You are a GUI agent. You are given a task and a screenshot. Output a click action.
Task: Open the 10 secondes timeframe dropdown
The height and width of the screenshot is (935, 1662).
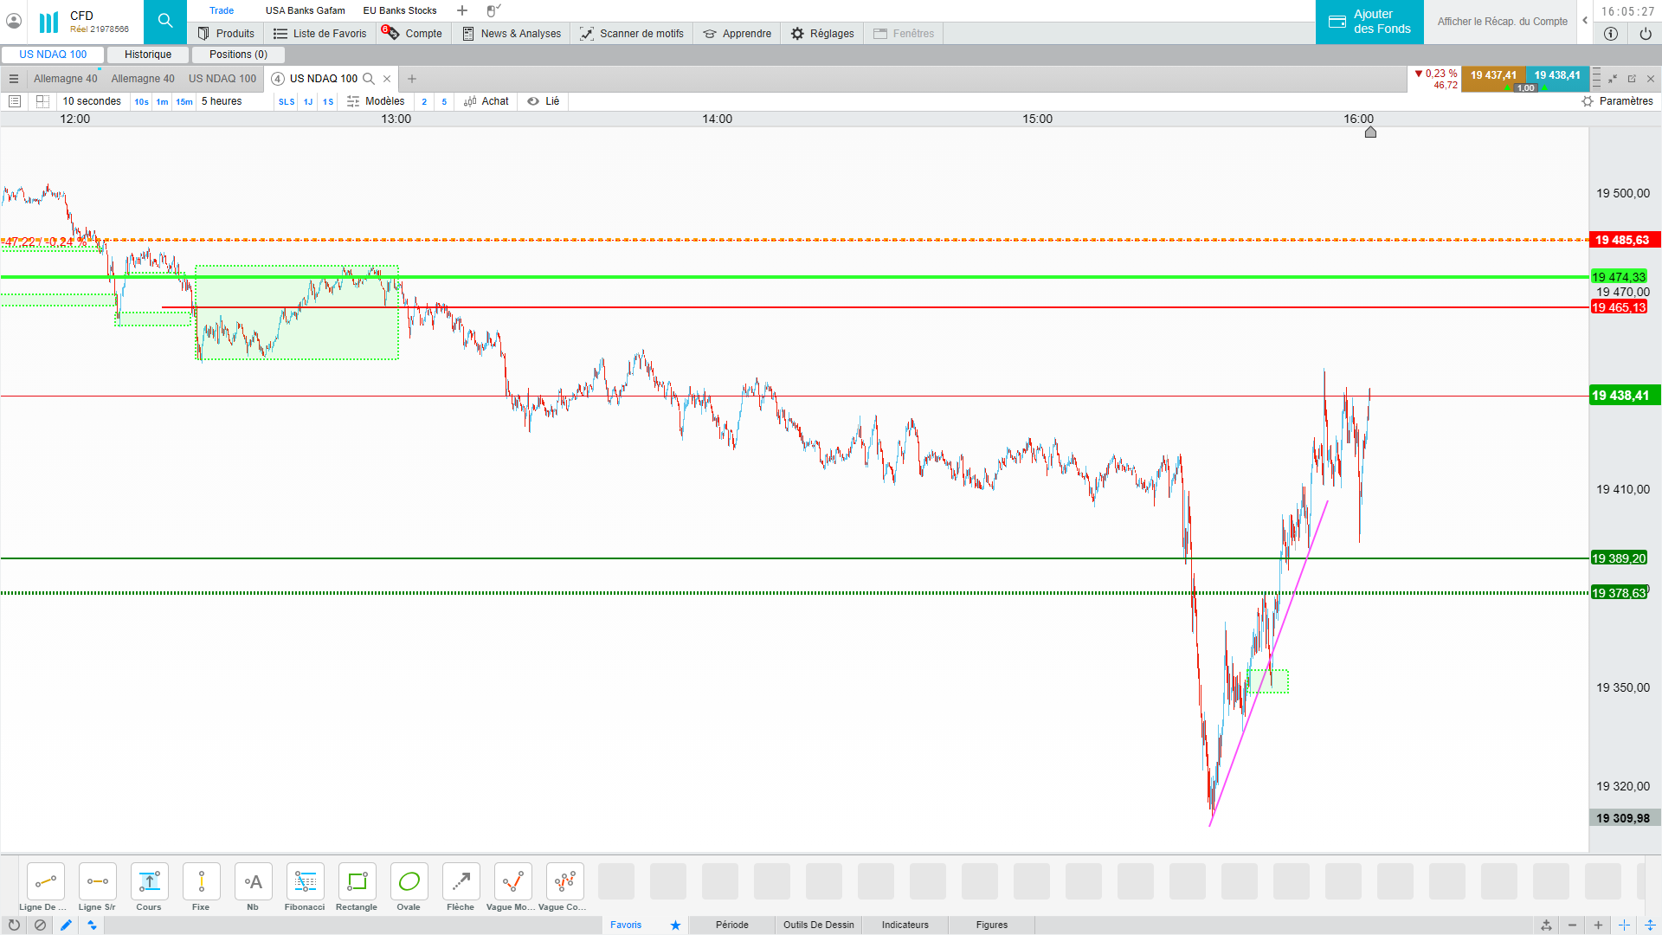[x=92, y=101]
